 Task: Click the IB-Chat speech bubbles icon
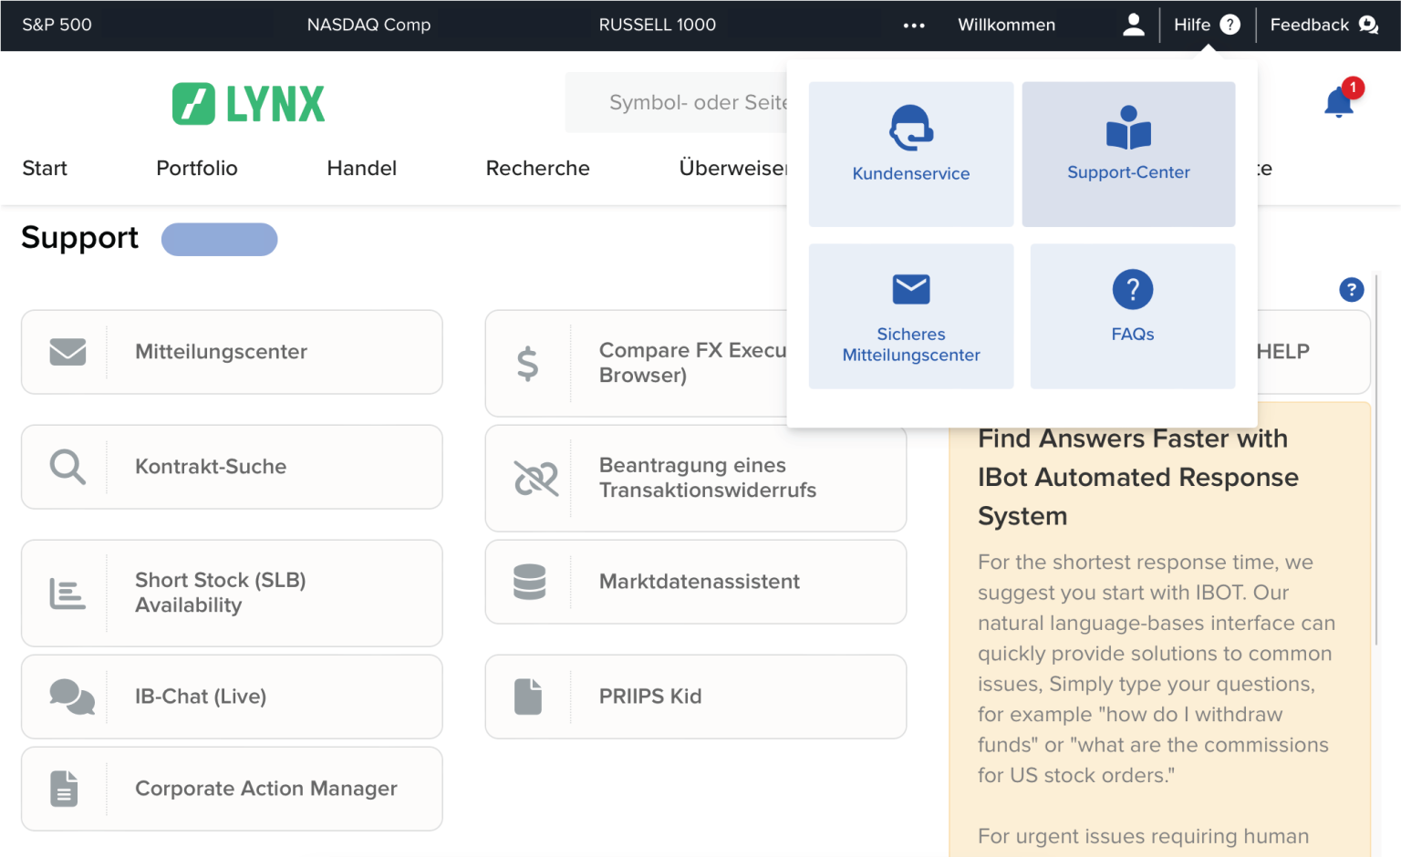[72, 697]
